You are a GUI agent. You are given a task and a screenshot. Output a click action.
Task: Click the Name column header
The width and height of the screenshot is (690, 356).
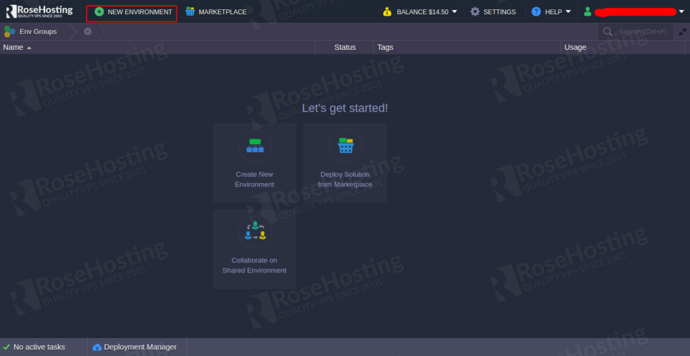[x=158, y=48]
